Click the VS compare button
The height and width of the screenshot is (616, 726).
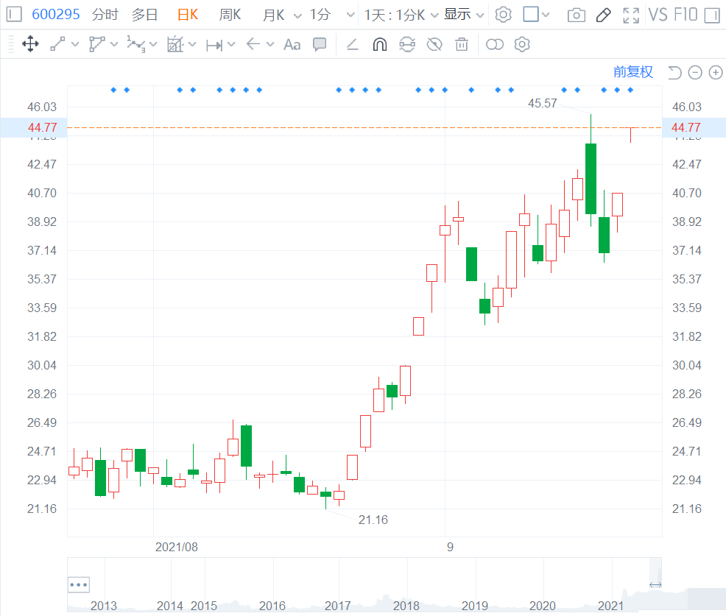pos(658,15)
